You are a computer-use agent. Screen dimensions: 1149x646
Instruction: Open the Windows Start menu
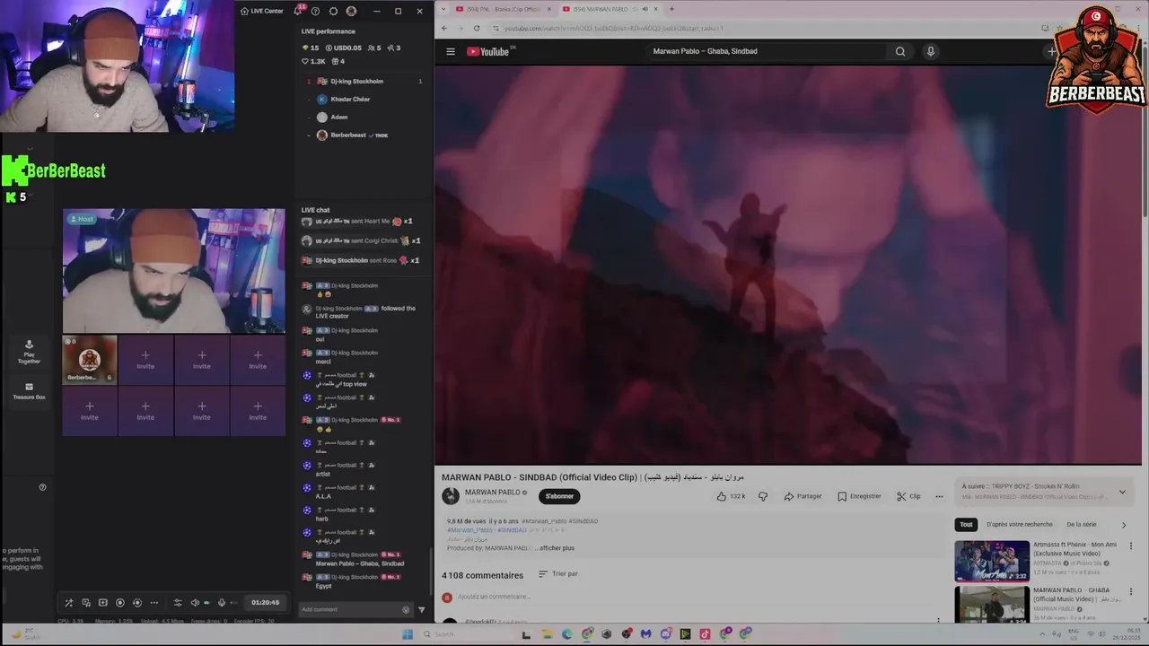pyautogui.click(x=407, y=633)
